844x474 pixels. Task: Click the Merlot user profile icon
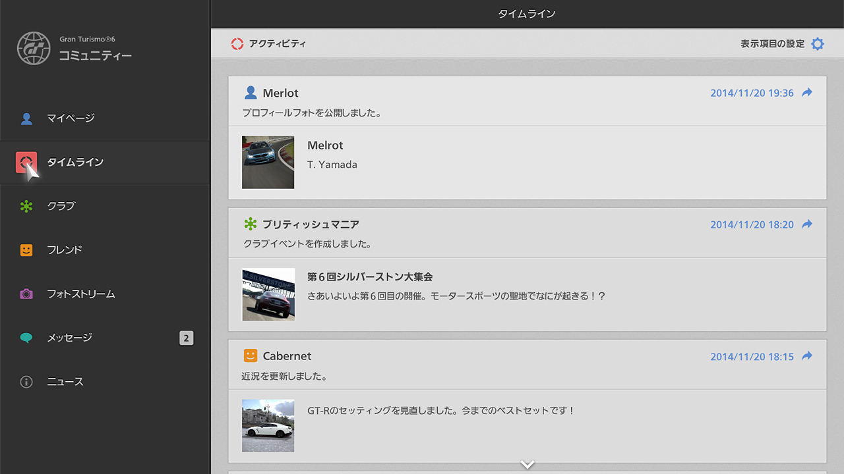tap(251, 93)
